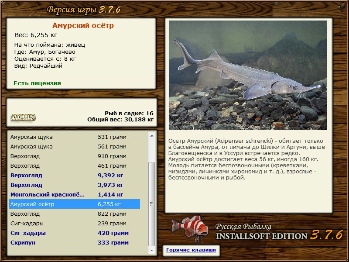Click the fish list scroll down arrow

tap(152, 250)
